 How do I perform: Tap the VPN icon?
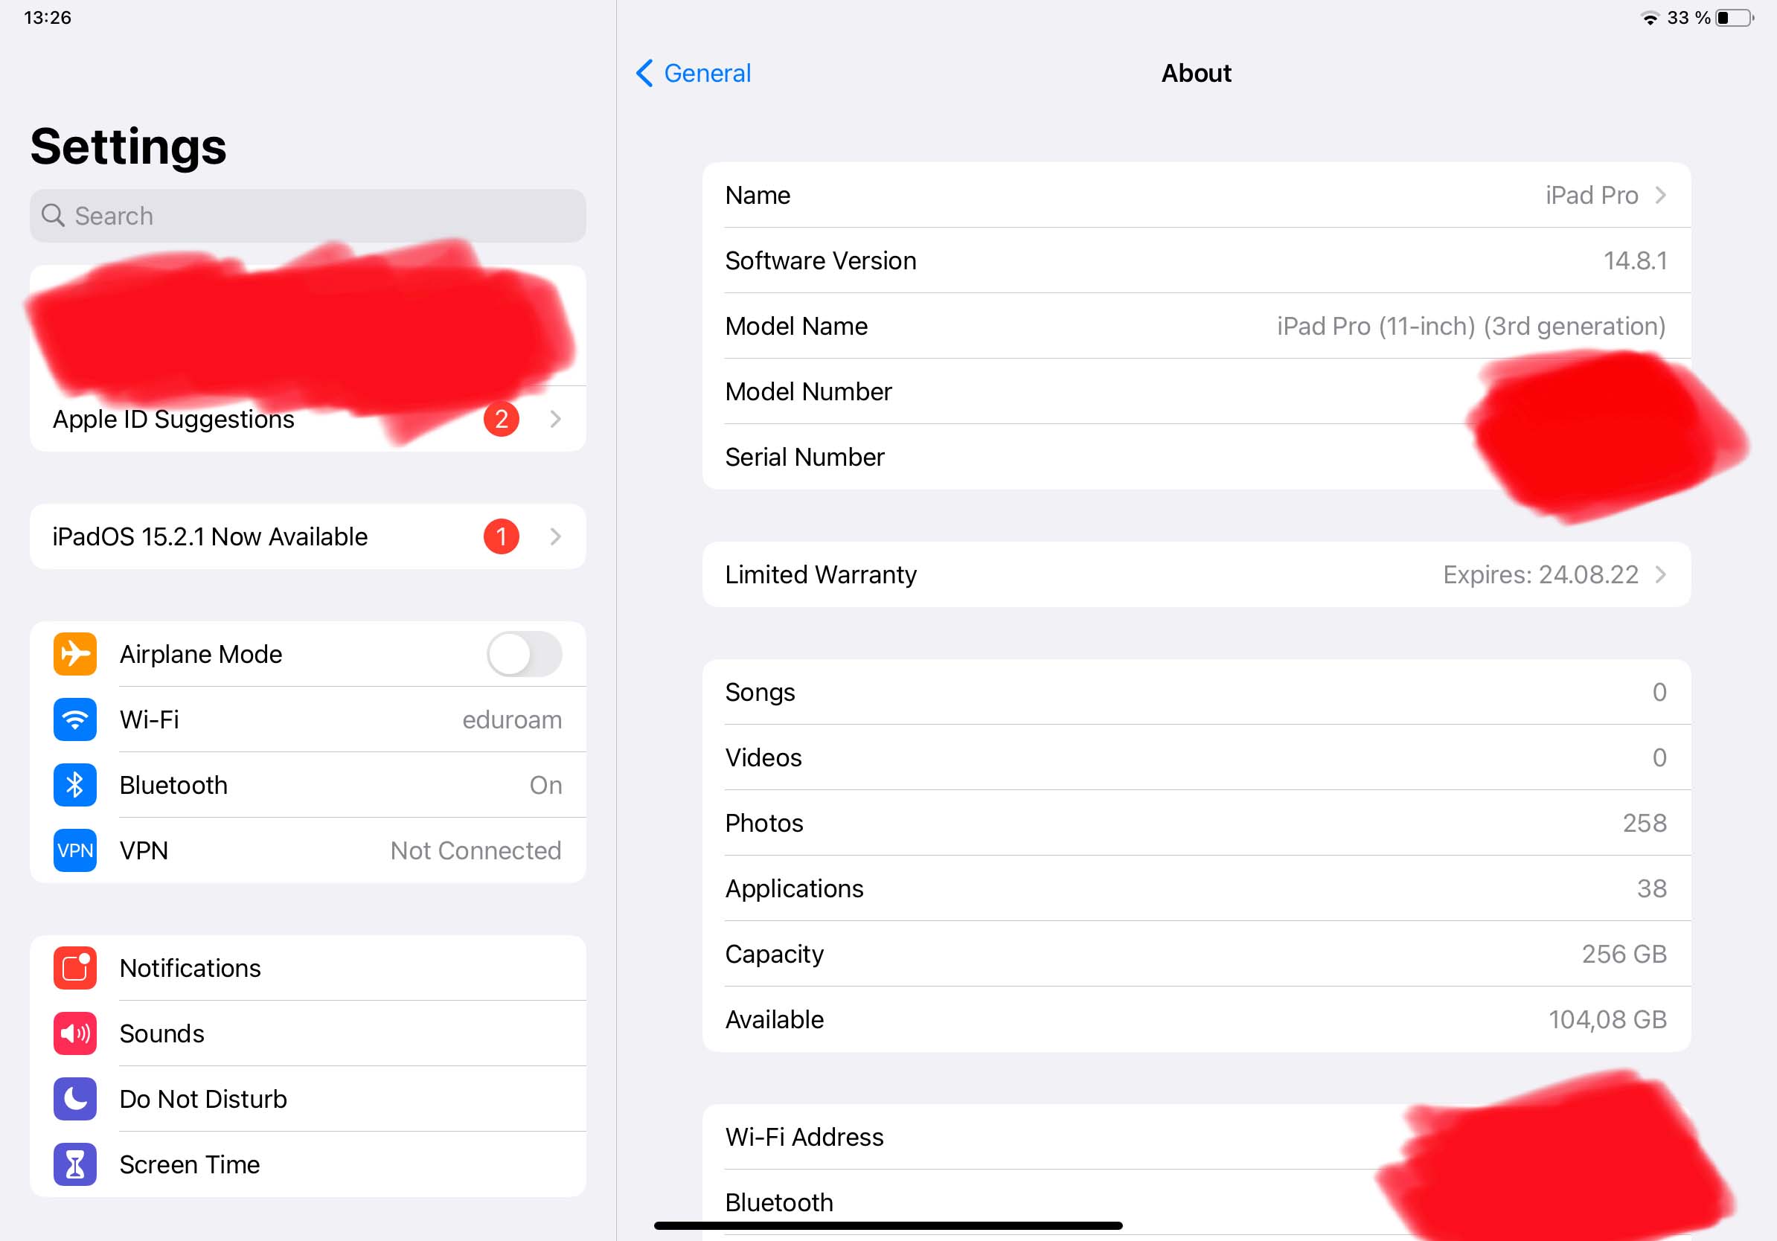pos(75,850)
